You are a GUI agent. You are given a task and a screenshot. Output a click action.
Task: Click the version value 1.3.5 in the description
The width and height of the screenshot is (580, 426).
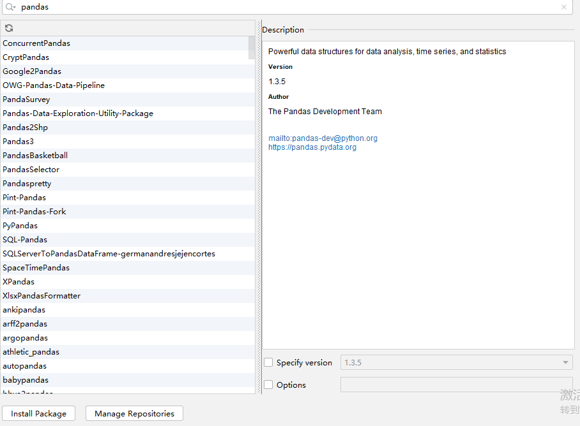pyautogui.click(x=277, y=82)
